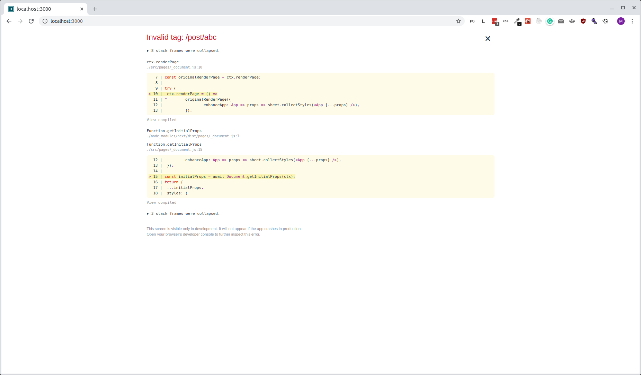Expand the 8 collapsed stack frames
Image resolution: width=641 pixels, height=375 pixels.
click(x=183, y=51)
